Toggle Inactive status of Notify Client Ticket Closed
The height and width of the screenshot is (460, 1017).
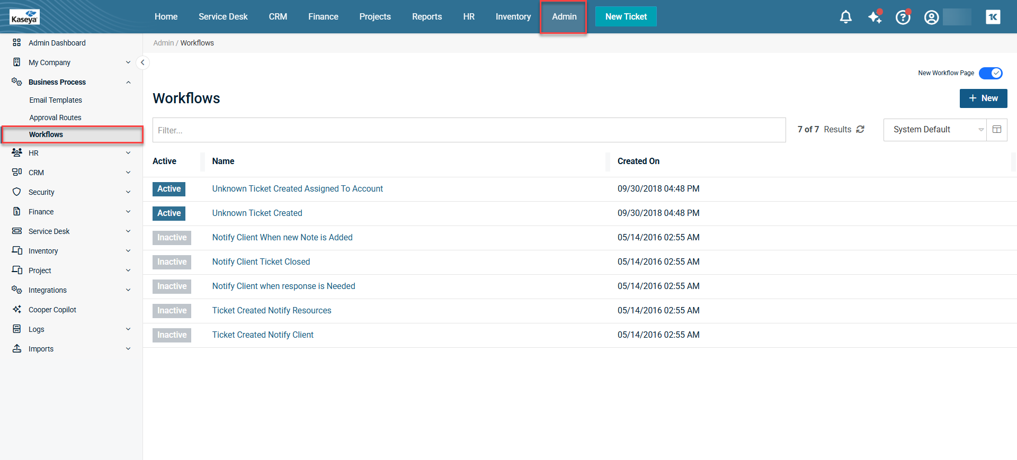172,262
